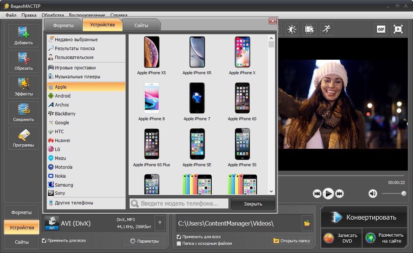This screenshot has width=413, height=253.
Task: Open the brightness adjustment tool in the top toolbar
Action: click(292, 29)
